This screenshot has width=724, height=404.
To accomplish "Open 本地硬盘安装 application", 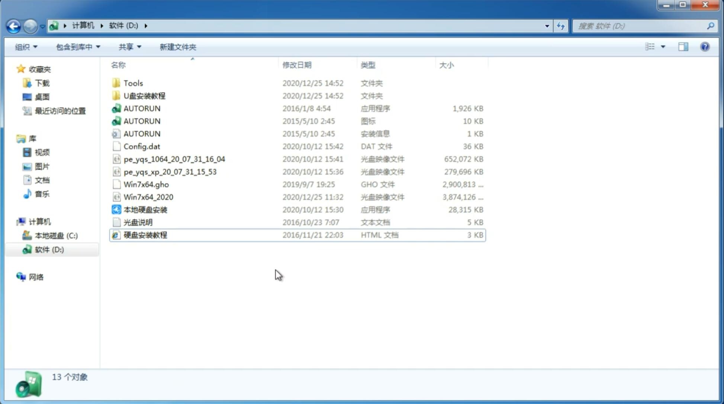I will (x=145, y=209).
